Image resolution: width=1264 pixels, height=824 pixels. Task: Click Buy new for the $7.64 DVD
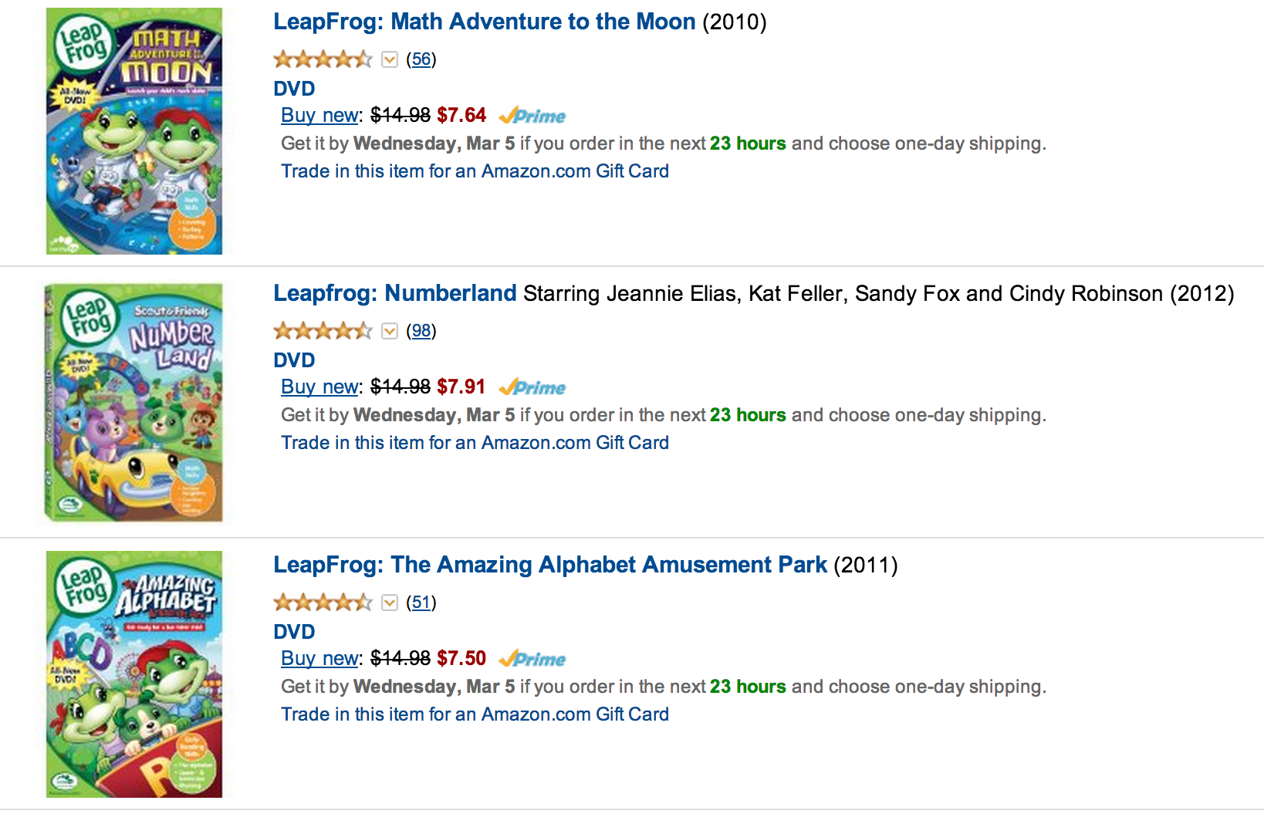pos(319,116)
